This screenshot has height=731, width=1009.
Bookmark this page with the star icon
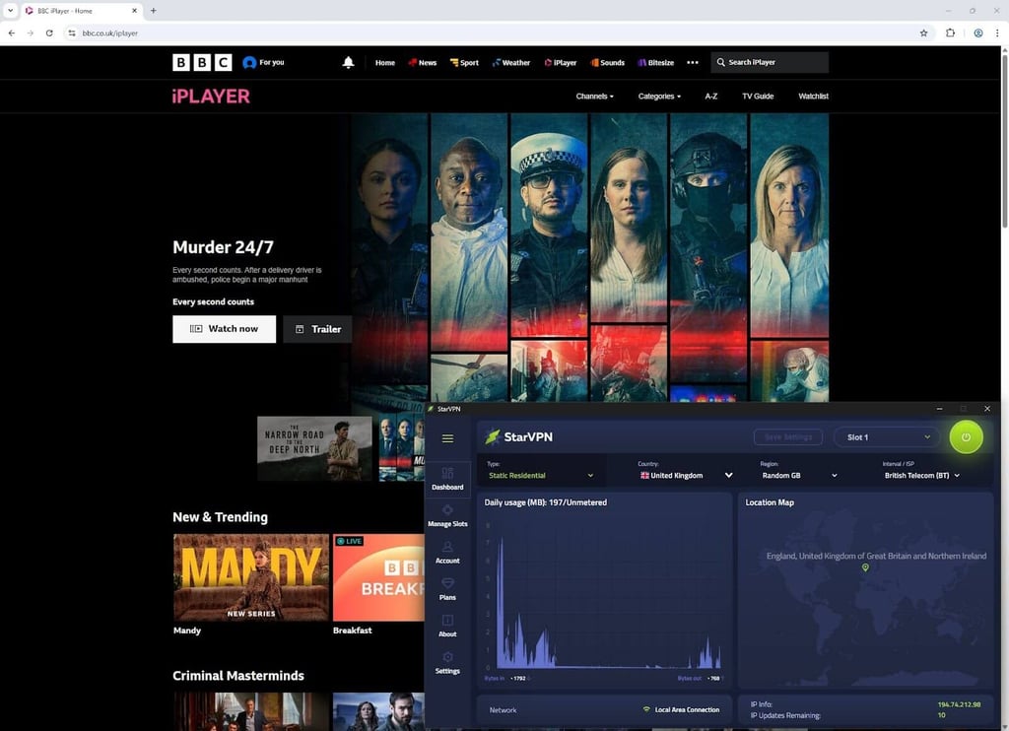pos(923,33)
